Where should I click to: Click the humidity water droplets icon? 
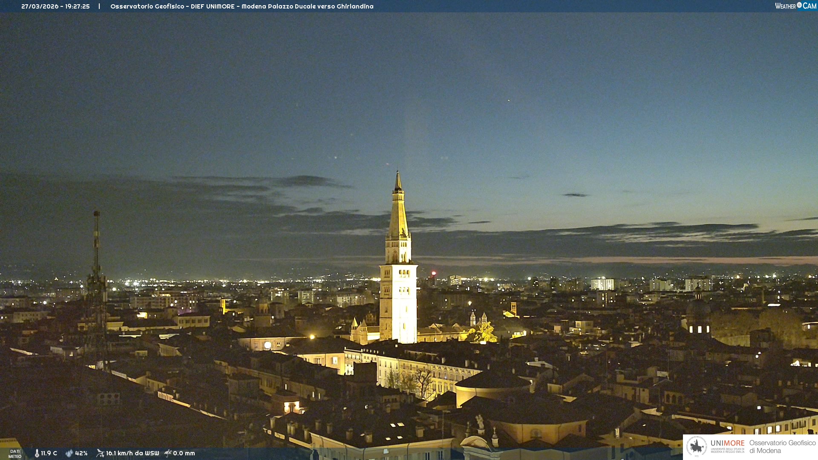[69, 453]
